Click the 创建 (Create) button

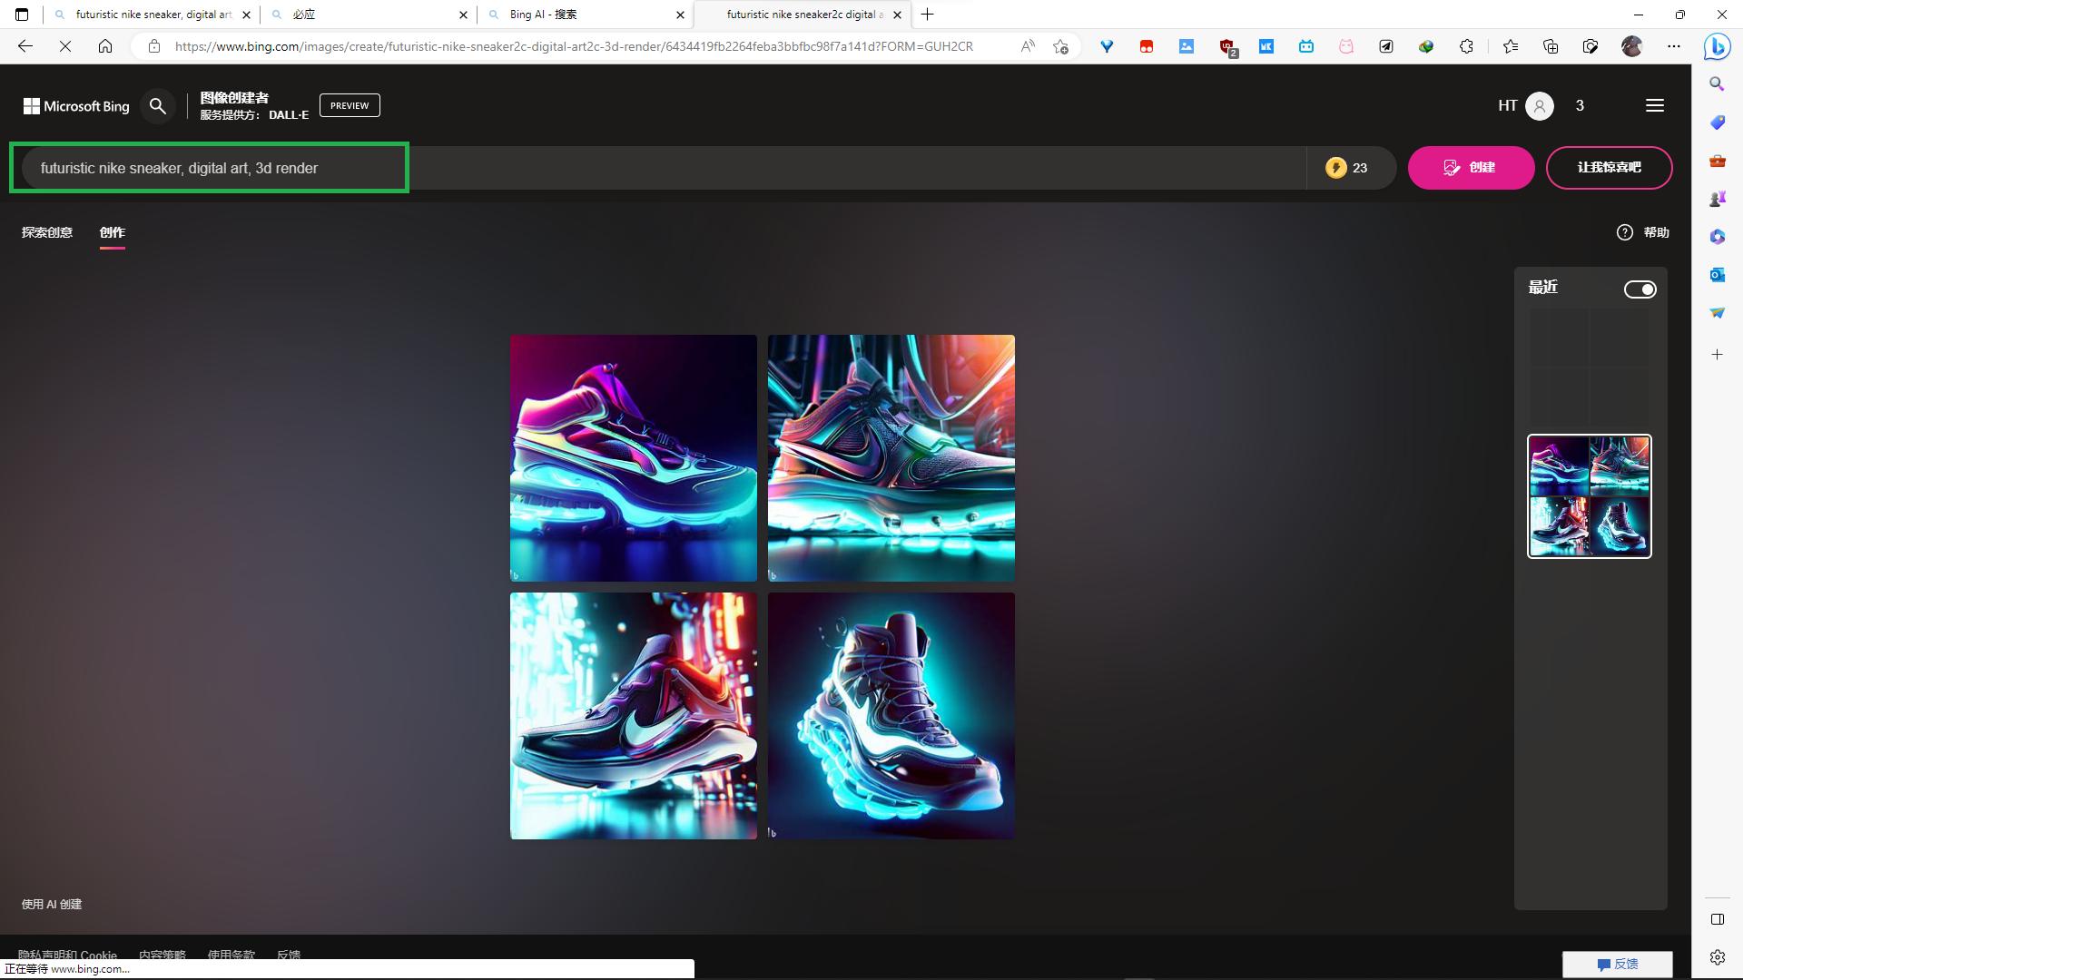[1470, 168]
